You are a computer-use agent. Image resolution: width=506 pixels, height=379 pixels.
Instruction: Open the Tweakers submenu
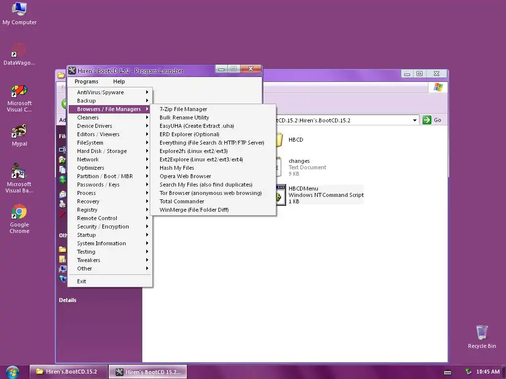[110, 260]
